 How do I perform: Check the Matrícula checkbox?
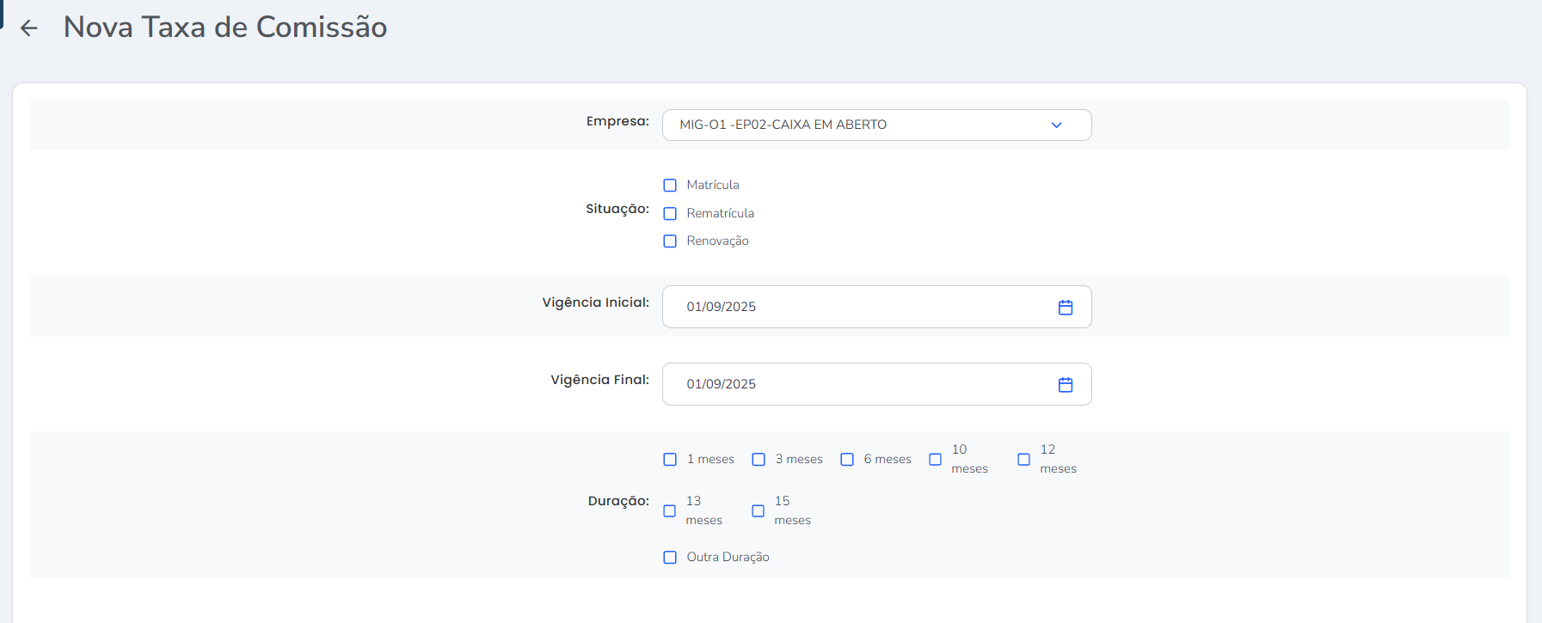point(670,186)
